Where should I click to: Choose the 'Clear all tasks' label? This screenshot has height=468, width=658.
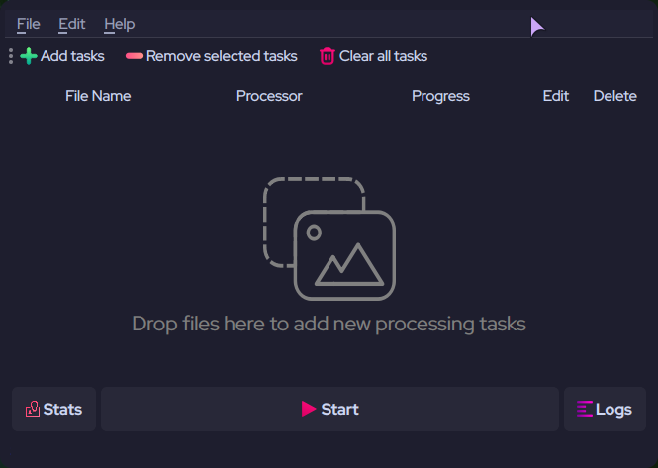coord(383,56)
